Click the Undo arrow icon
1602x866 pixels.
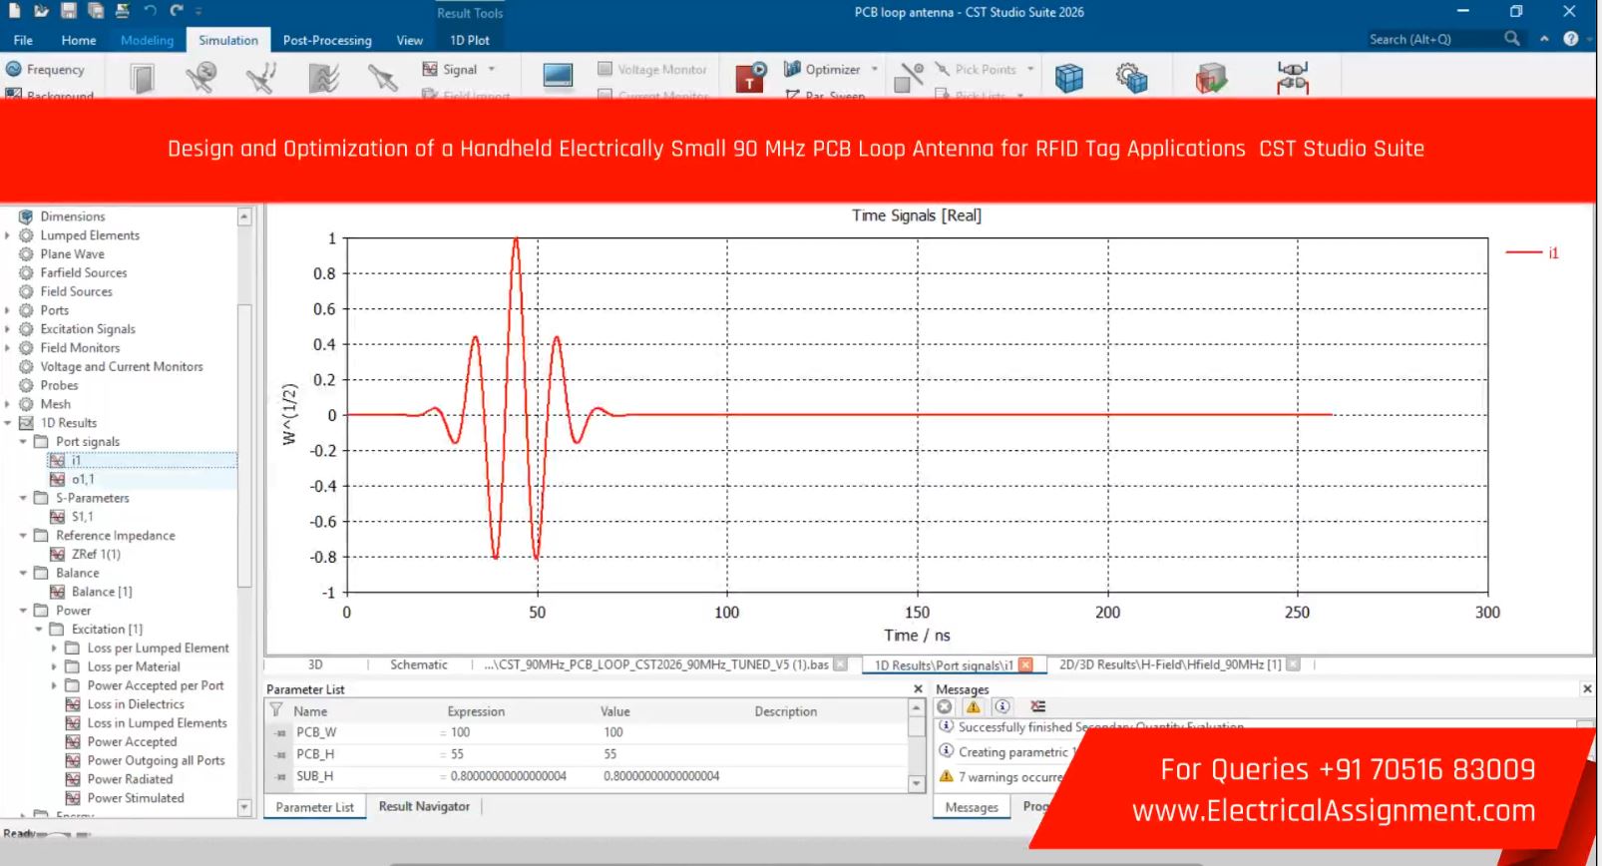(150, 11)
